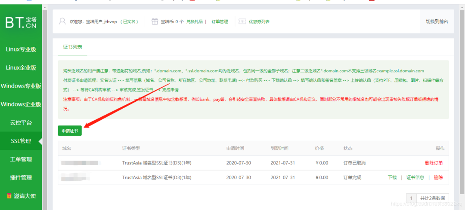Click the 状态 column header
465x210 pixels.
348,148
